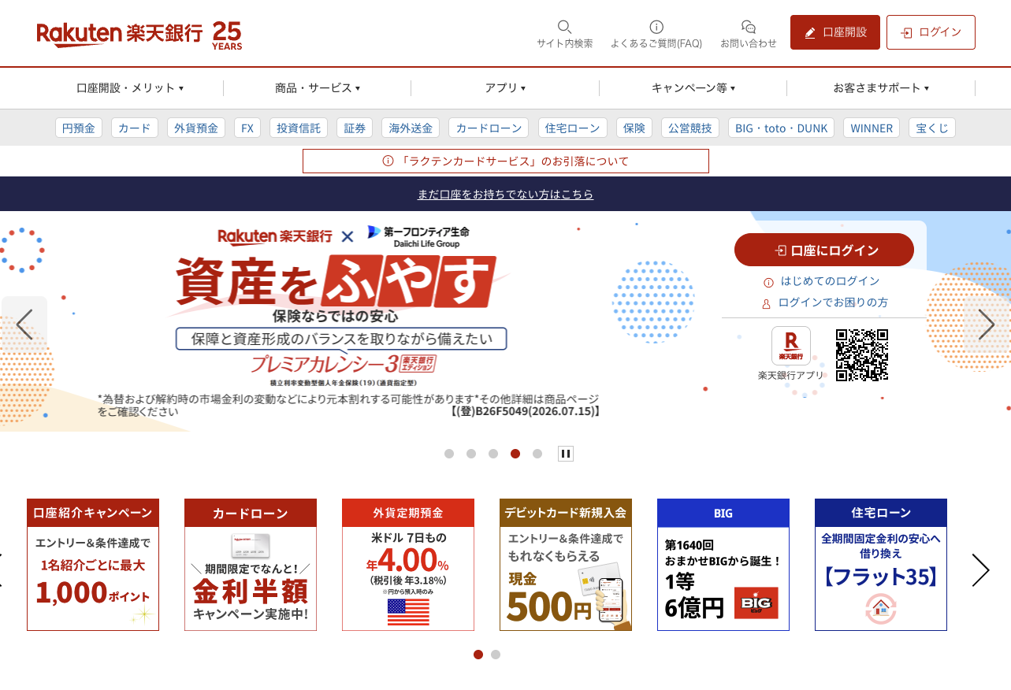
Task: Pause the hero banner slideshow
Action: pos(566,454)
